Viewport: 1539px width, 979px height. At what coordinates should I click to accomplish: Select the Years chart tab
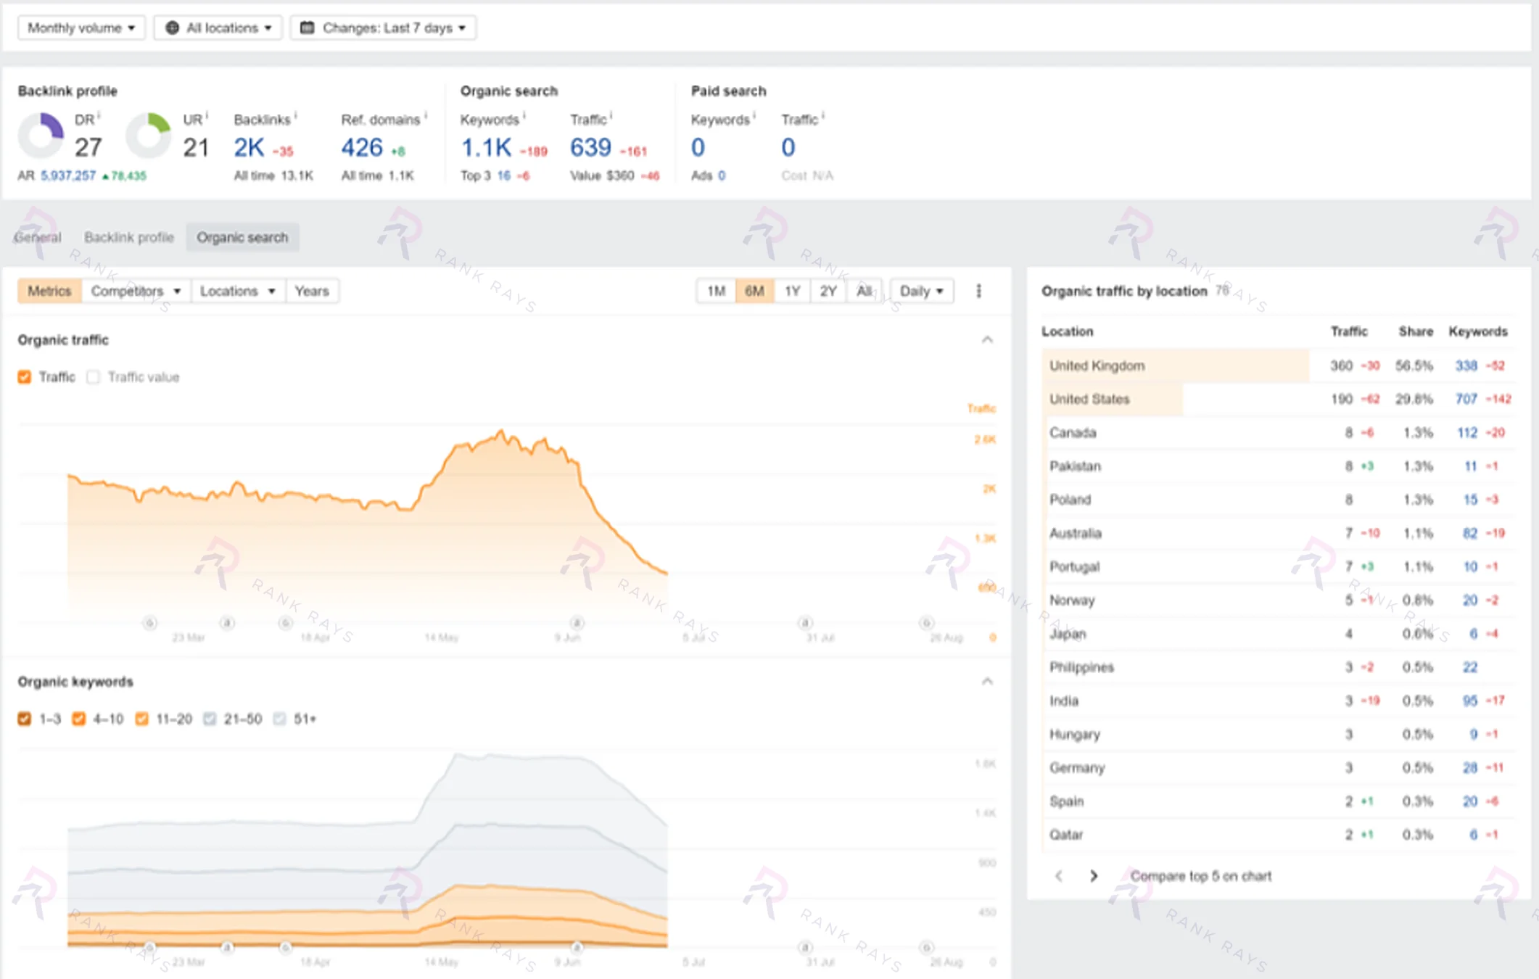coord(312,291)
